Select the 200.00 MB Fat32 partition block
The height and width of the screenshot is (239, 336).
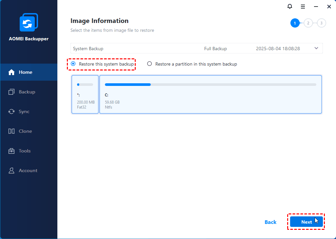tap(85, 94)
